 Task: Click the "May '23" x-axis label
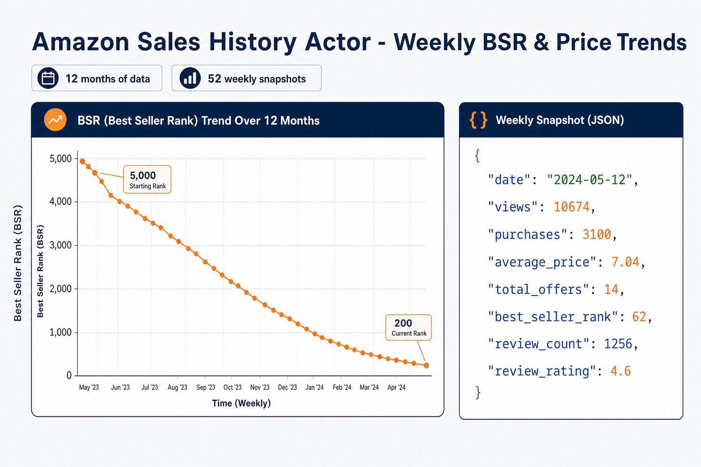[89, 387]
